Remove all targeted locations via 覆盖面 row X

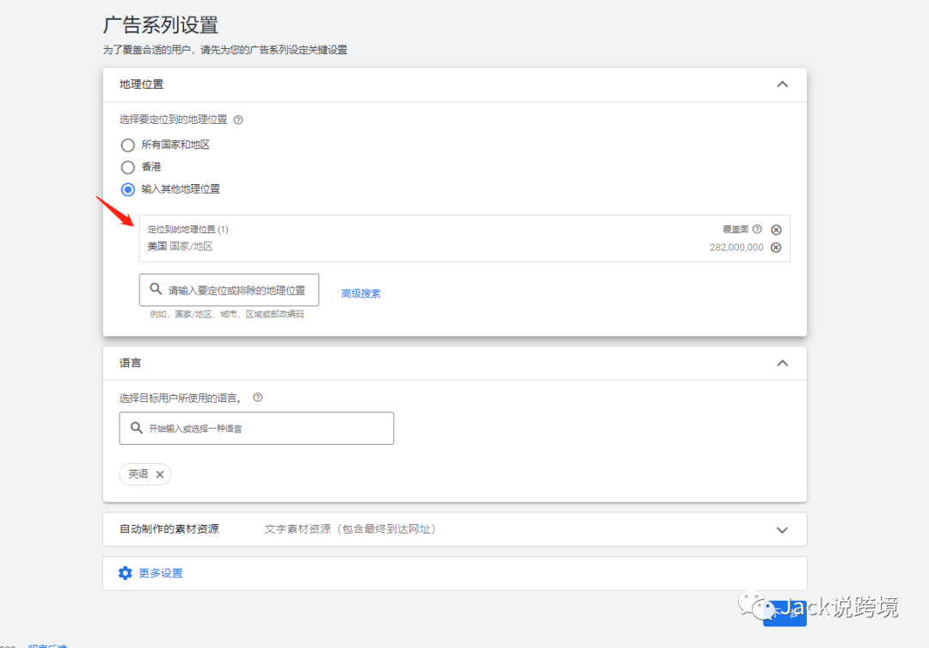point(776,230)
